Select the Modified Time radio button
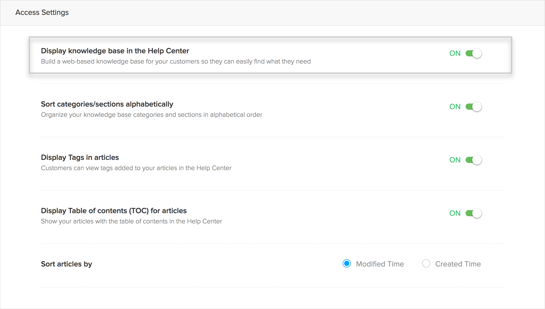545x309 pixels. [x=347, y=264]
